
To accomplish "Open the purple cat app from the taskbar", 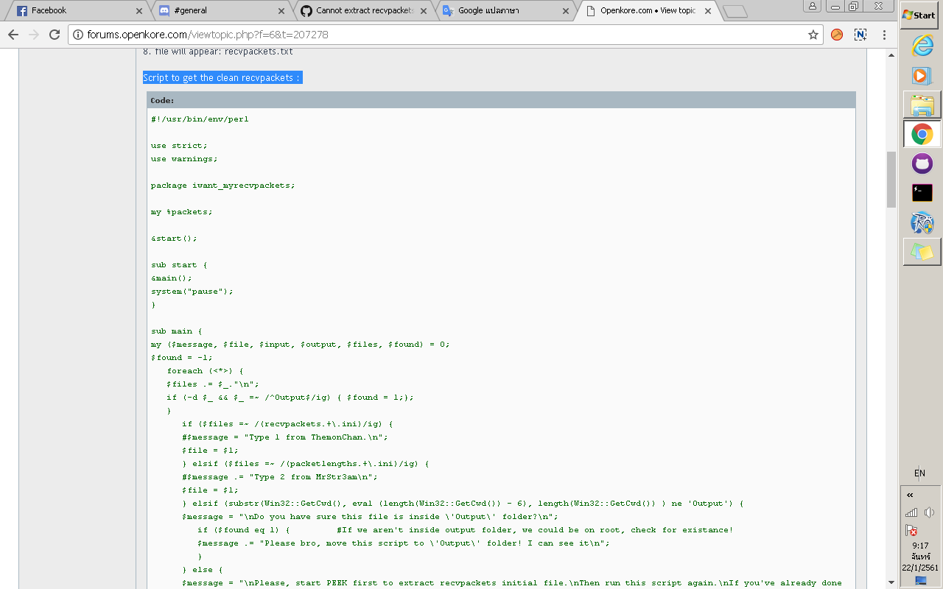I will pos(922,163).
